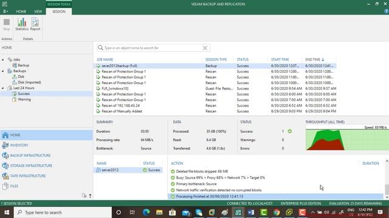Viewport: 389px width, 218px height.
Task: Sort by the START TIME column
Action: coord(280,59)
